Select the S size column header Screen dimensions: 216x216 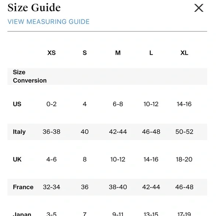(85, 53)
